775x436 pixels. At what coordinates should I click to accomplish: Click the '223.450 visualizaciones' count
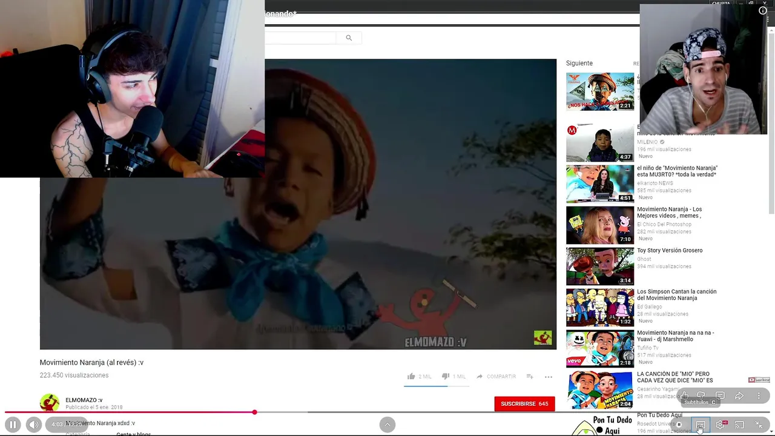coord(74,375)
